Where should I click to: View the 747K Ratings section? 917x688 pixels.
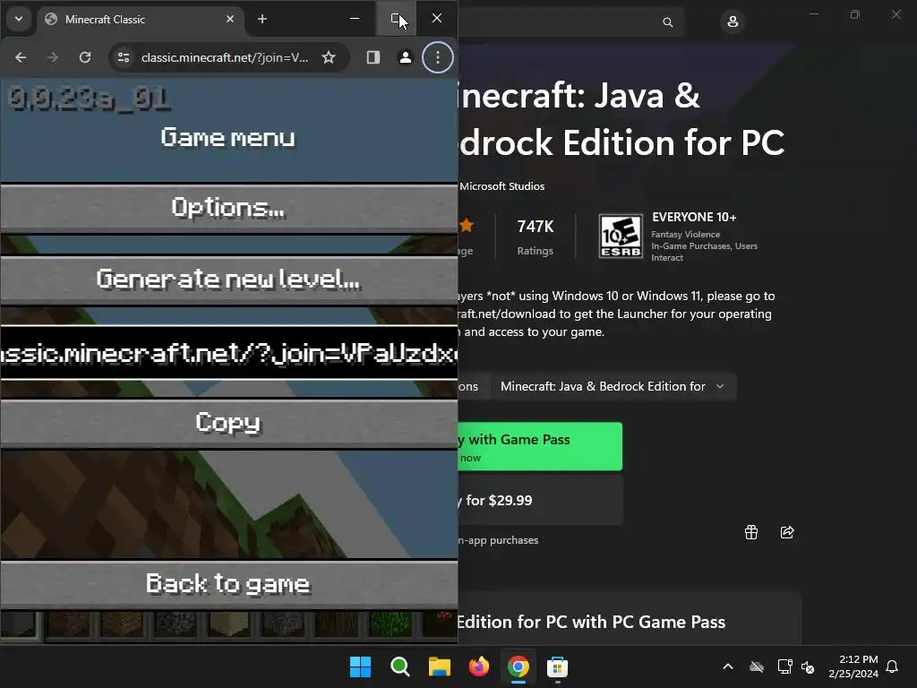click(x=536, y=236)
